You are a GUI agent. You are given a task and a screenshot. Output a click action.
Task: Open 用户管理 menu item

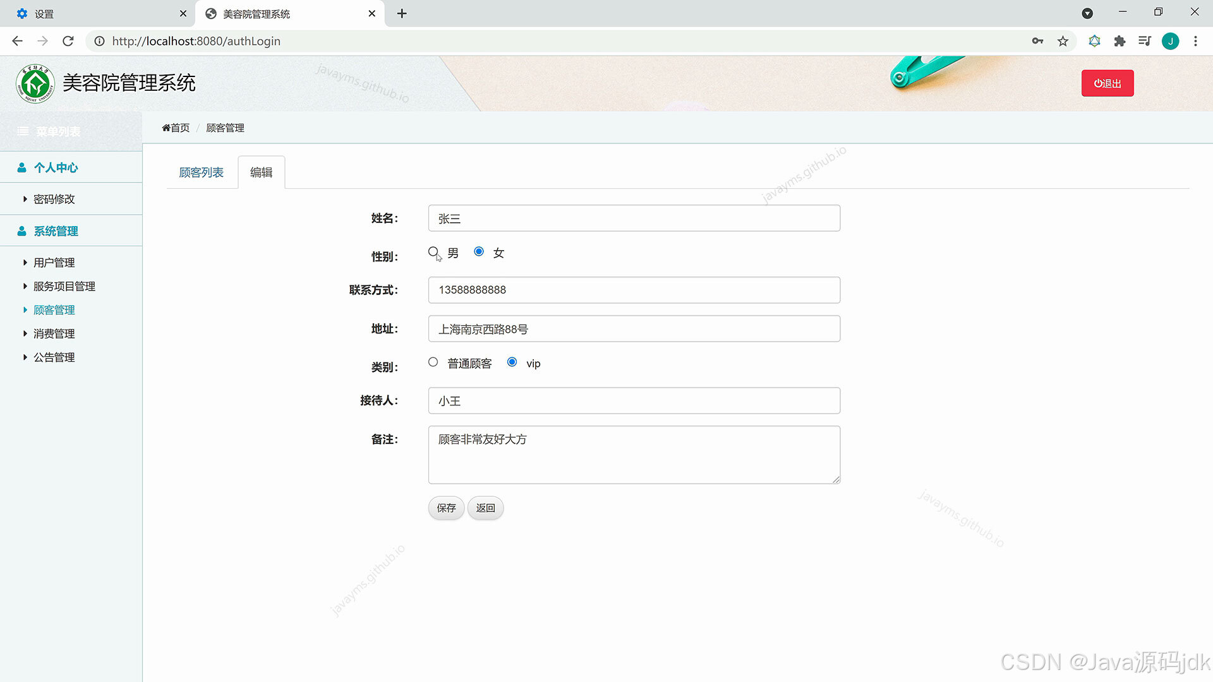pos(54,262)
